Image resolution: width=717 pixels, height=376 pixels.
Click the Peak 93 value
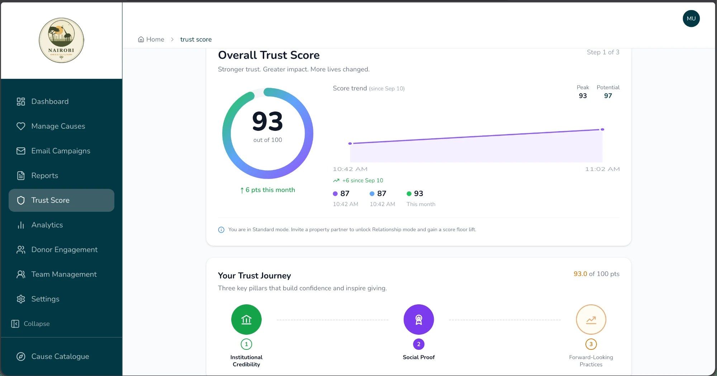[x=583, y=96]
